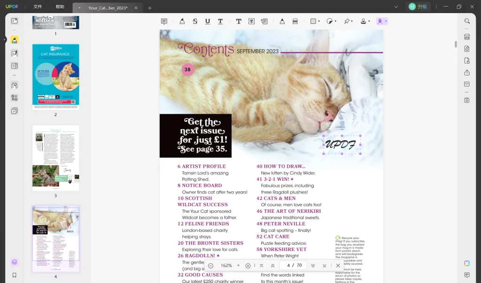The height and width of the screenshot is (283, 481).
Task: Select the Text box tool
Action: click(252, 21)
